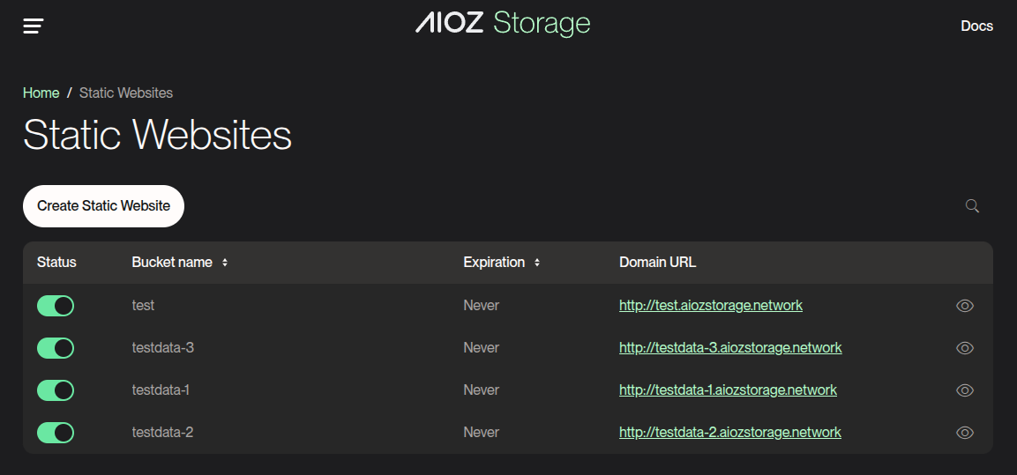Open the hamburger navigation menu

tap(34, 26)
